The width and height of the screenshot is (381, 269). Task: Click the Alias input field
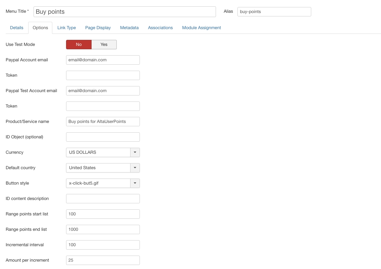(274, 11)
